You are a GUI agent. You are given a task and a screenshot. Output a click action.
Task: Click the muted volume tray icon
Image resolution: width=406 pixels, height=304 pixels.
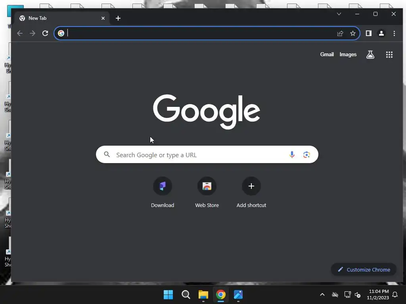tap(358, 294)
